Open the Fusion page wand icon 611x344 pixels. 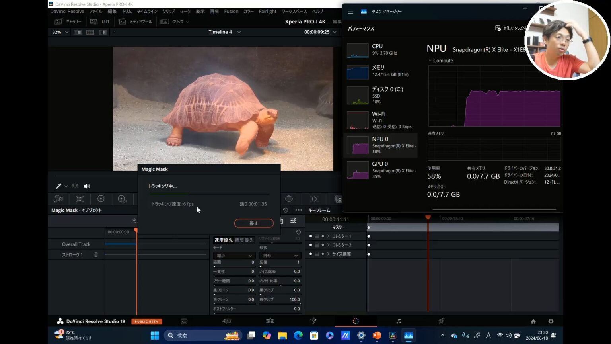pyautogui.click(x=313, y=321)
